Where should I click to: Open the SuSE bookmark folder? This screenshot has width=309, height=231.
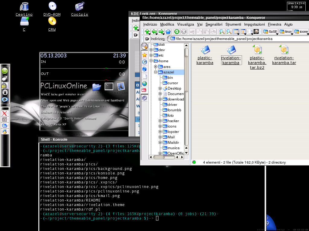point(270,32)
